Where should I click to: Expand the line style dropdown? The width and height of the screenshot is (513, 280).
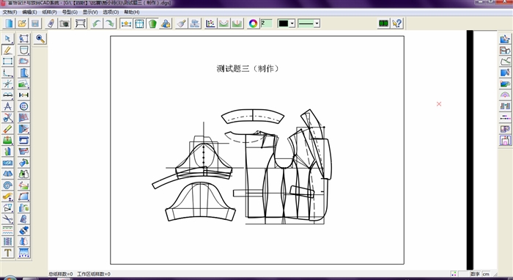[x=317, y=23]
